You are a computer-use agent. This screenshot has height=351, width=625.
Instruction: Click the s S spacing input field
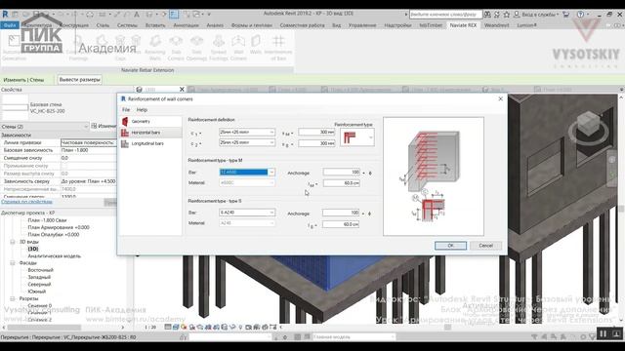[316, 143]
